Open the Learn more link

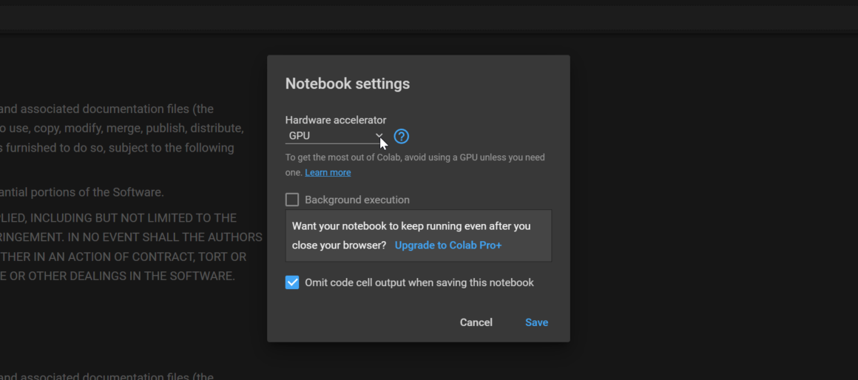(x=328, y=172)
